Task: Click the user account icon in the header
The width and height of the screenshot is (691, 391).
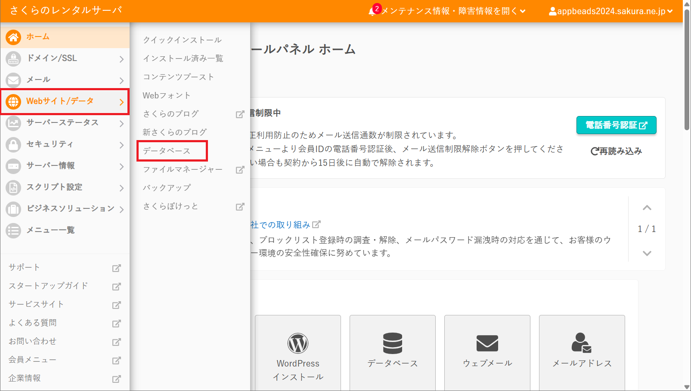Action: (552, 11)
